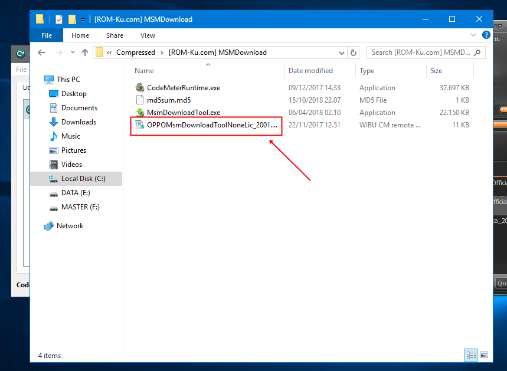
Task: Open Desktop in navigation pane
Action: click(74, 94)
